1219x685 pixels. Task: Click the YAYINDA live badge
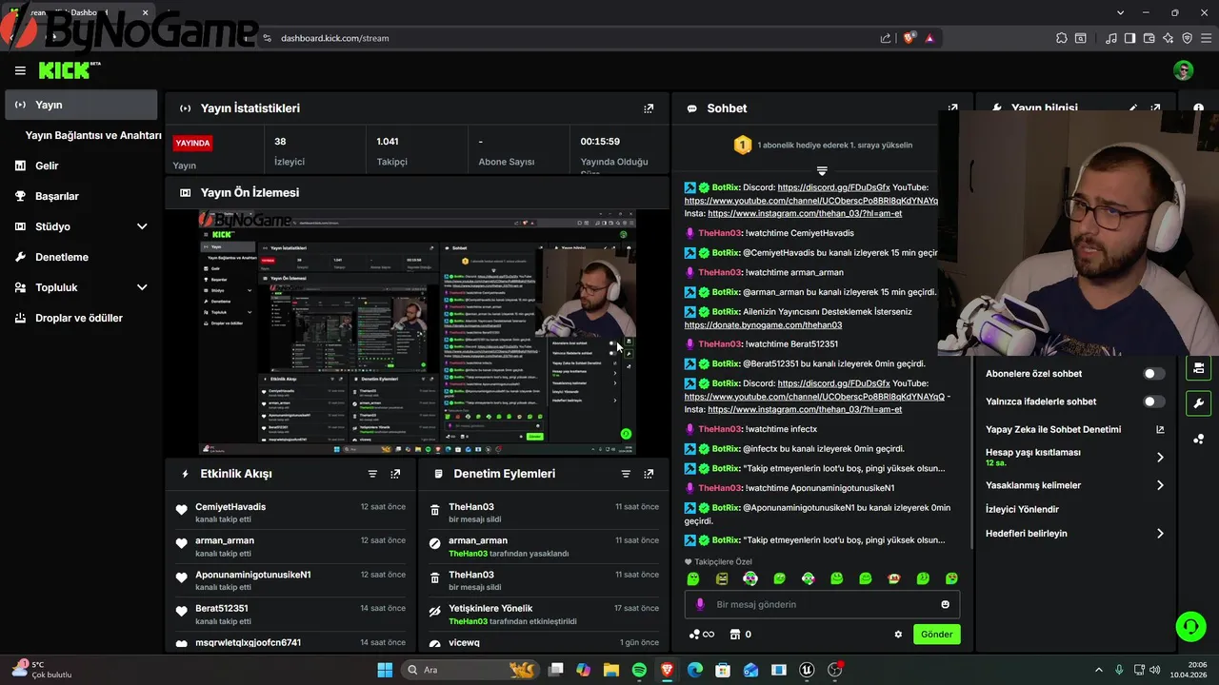tap(192, 143)
